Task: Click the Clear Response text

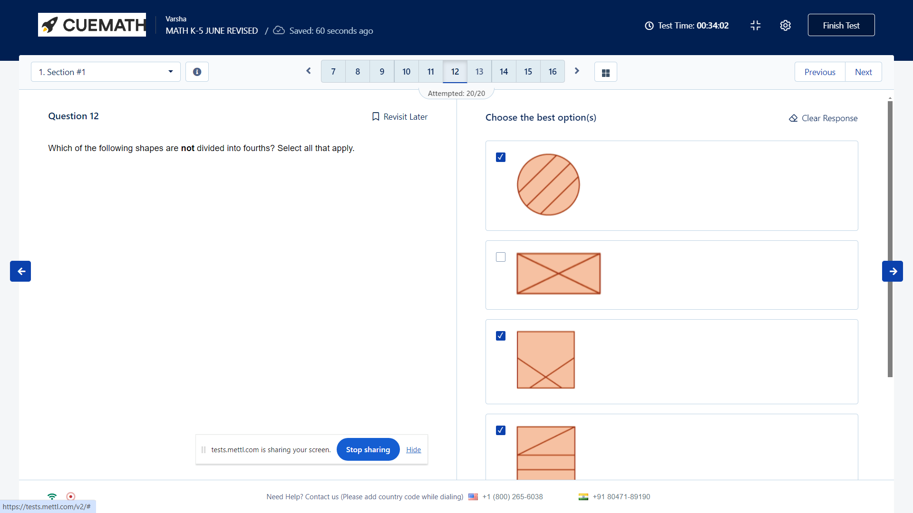Action: click(830, 118)
